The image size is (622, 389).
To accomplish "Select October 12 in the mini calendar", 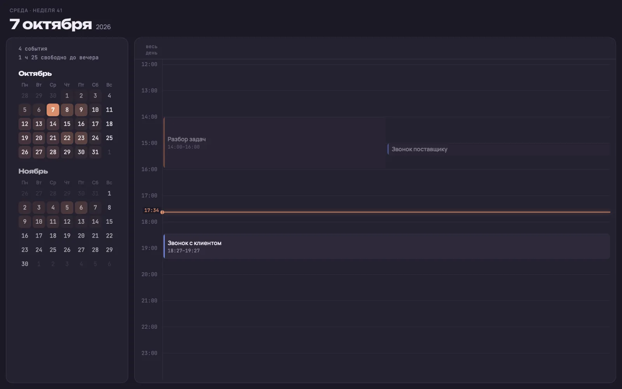I will (25, 124).
